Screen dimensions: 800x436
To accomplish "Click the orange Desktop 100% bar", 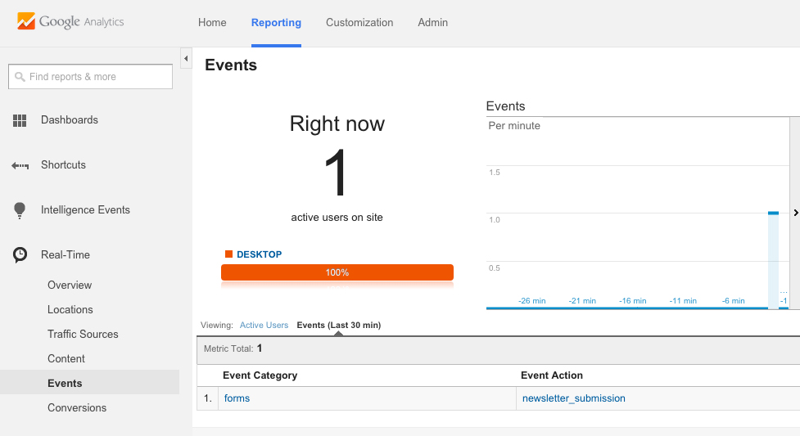I will 337,272.
